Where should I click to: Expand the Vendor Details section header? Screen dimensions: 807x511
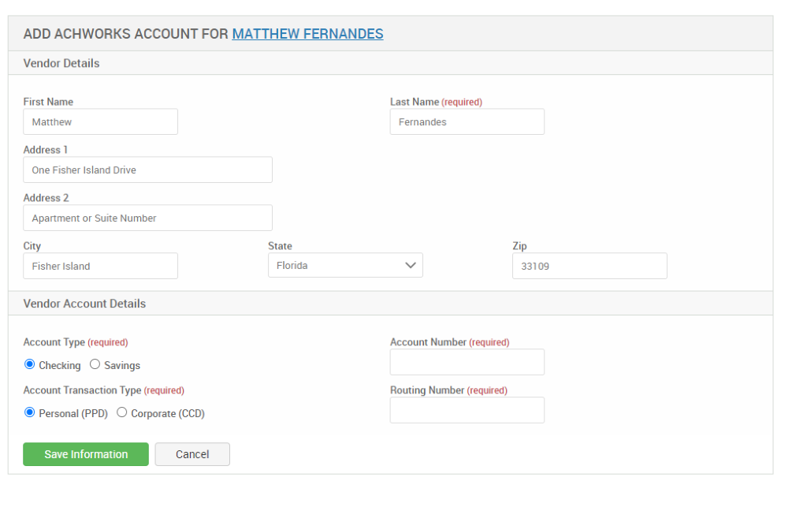61,62
